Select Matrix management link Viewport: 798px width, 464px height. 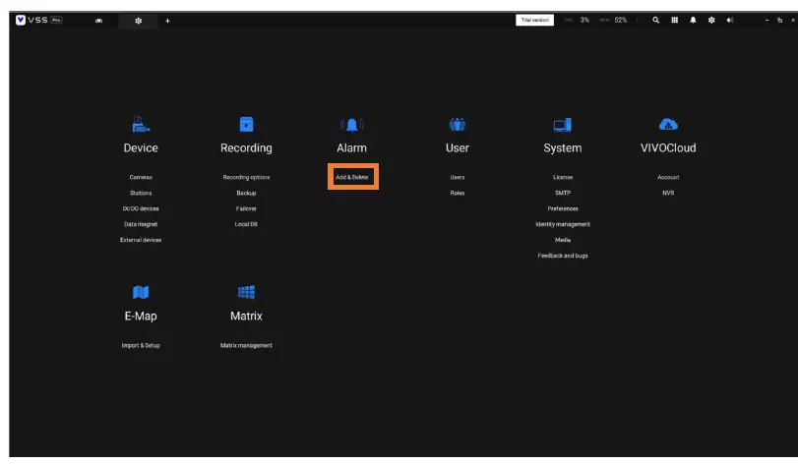click(246, 345)
